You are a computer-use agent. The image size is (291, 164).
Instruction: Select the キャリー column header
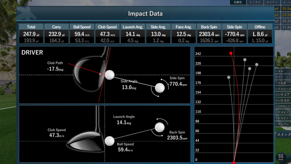point(272,2)
